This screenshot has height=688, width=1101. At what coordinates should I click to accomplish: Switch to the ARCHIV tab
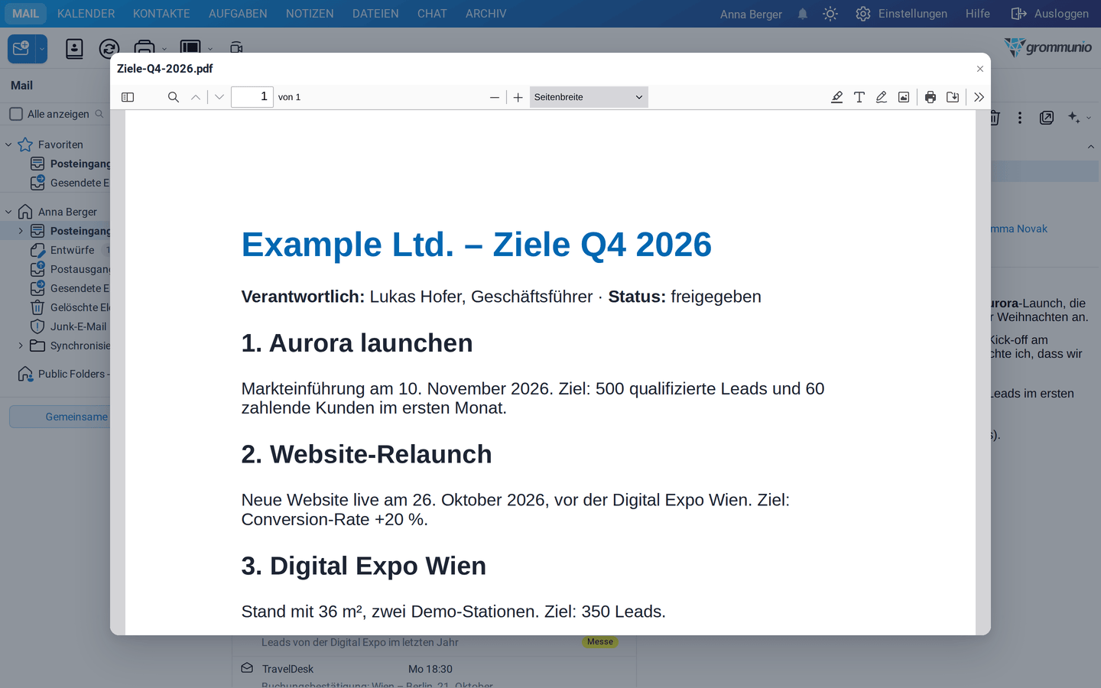(486, 14)
